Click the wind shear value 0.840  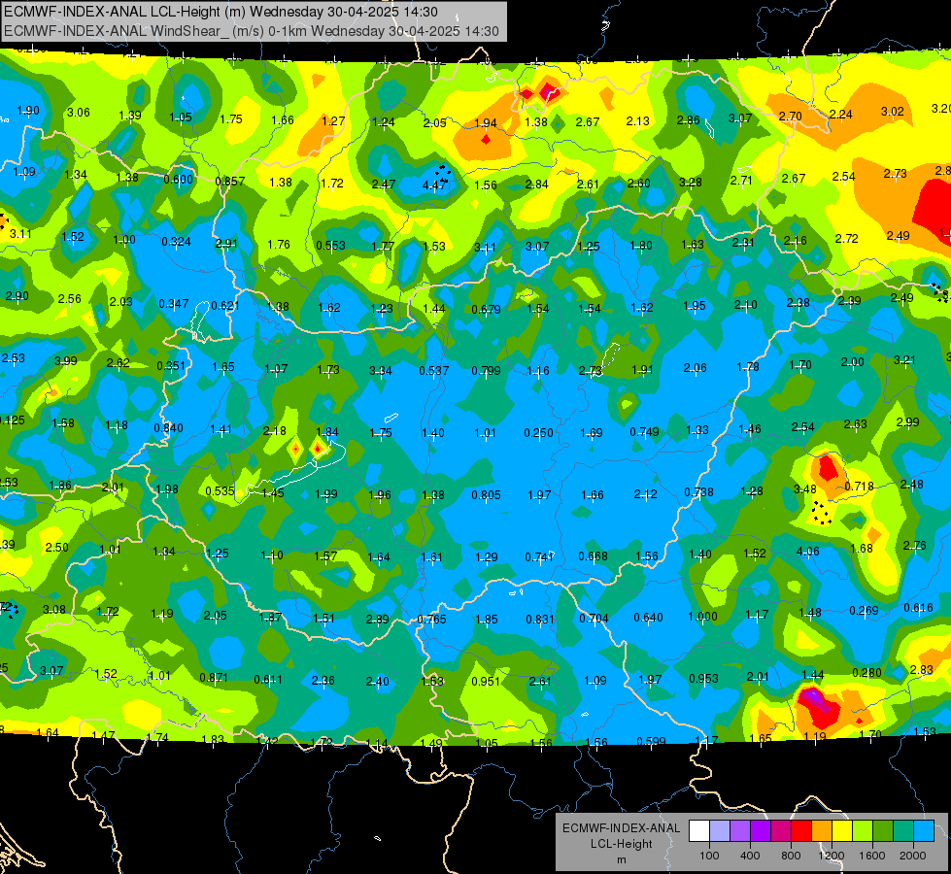168,427
